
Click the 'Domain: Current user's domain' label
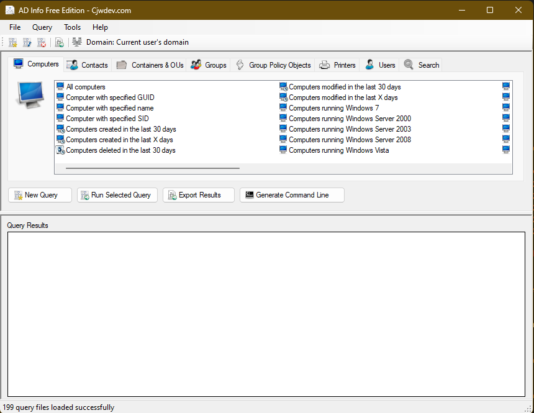(x=137, y=42)
